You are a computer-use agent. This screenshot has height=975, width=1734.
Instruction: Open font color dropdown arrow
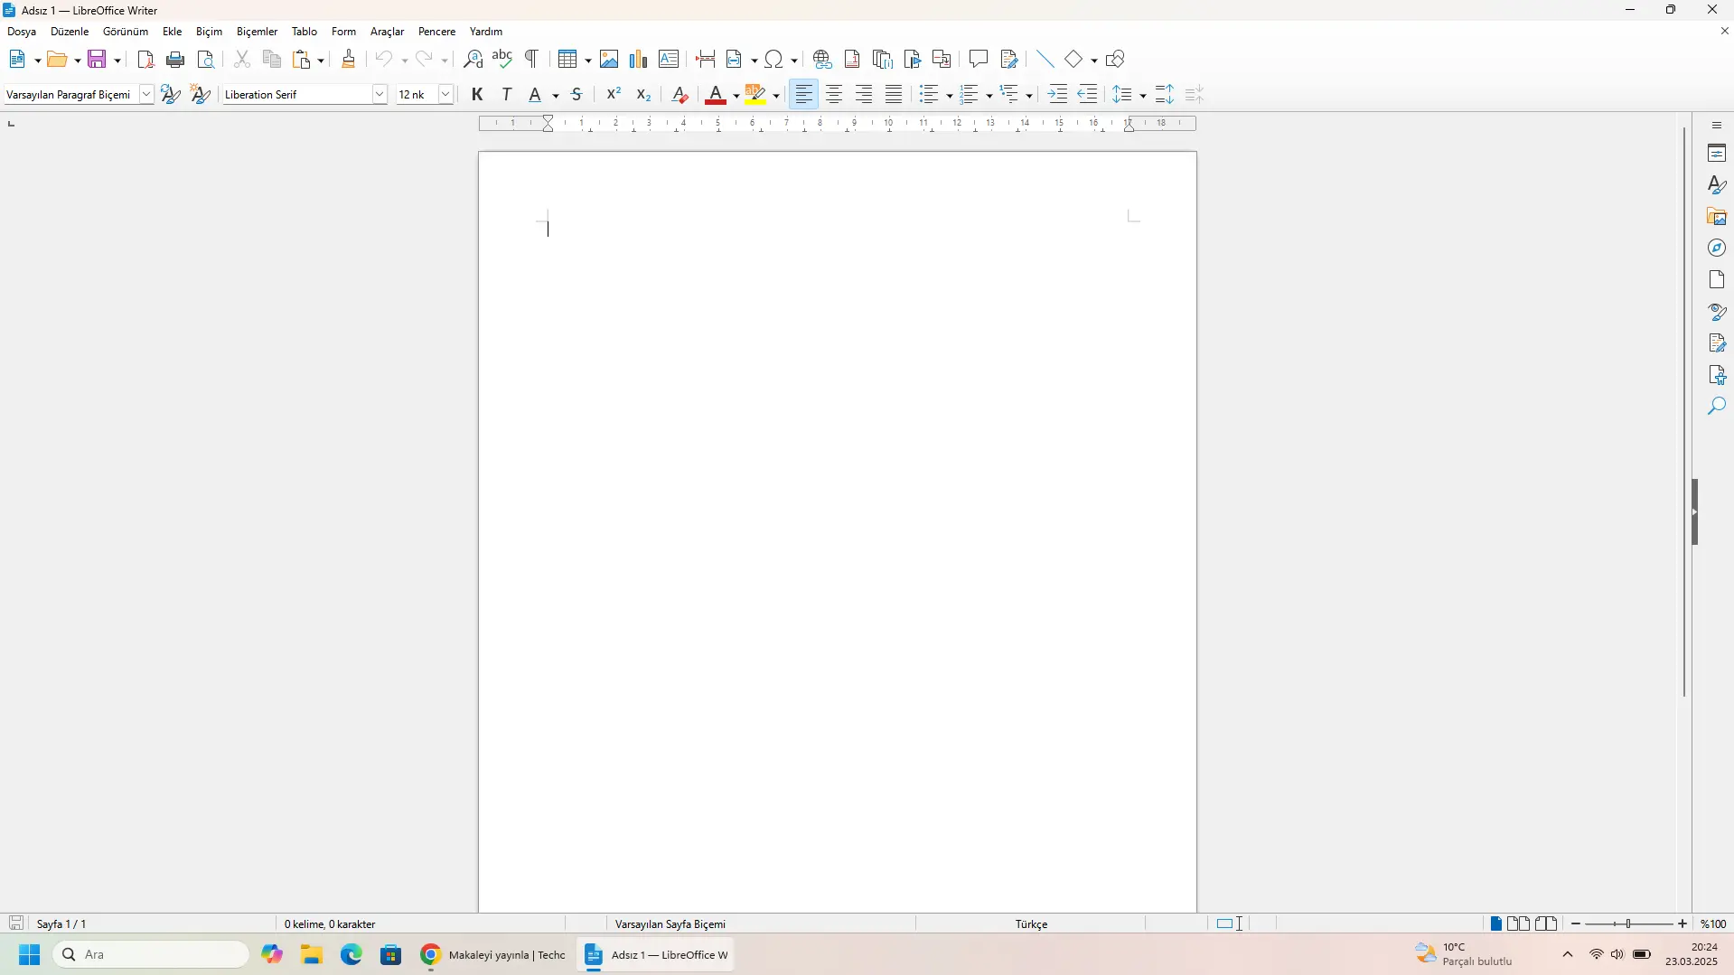pos(736,96)
